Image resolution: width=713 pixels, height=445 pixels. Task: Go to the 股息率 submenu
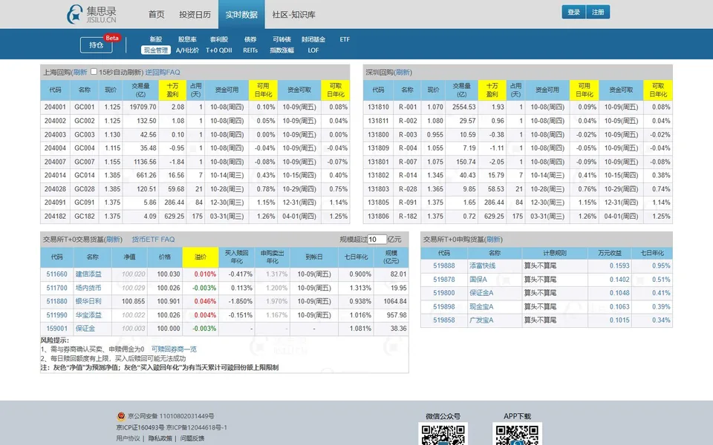(187, 39)
